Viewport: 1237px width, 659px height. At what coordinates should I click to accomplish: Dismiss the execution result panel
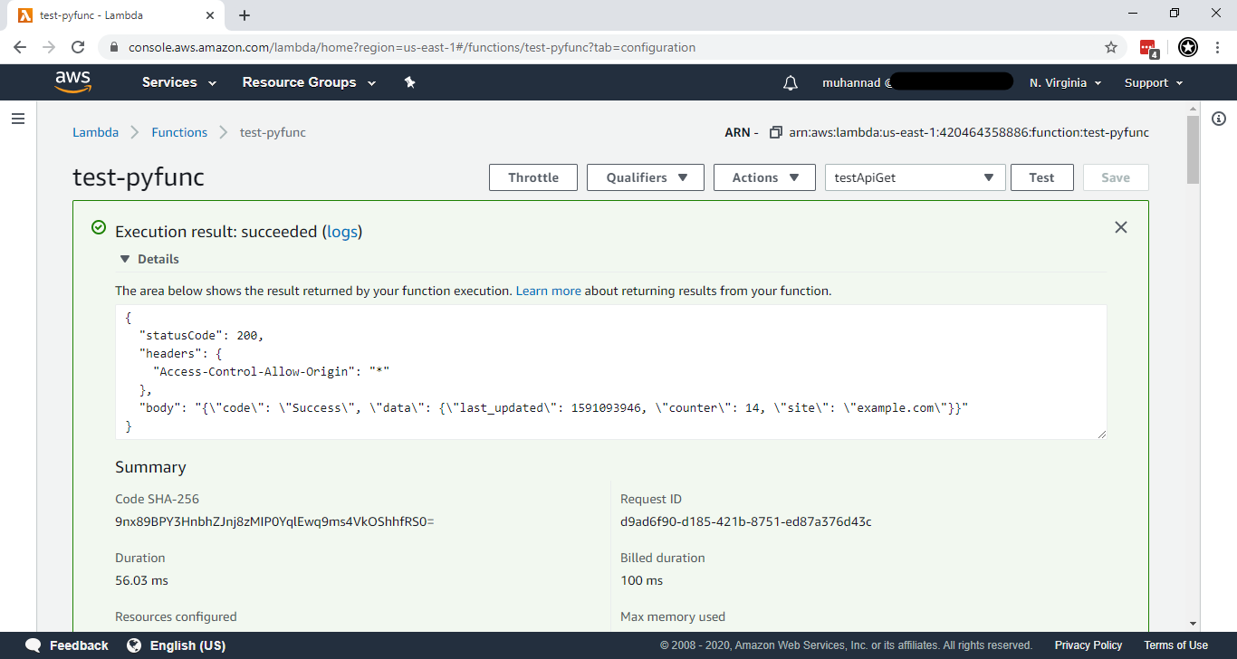tap(1120, 227)
